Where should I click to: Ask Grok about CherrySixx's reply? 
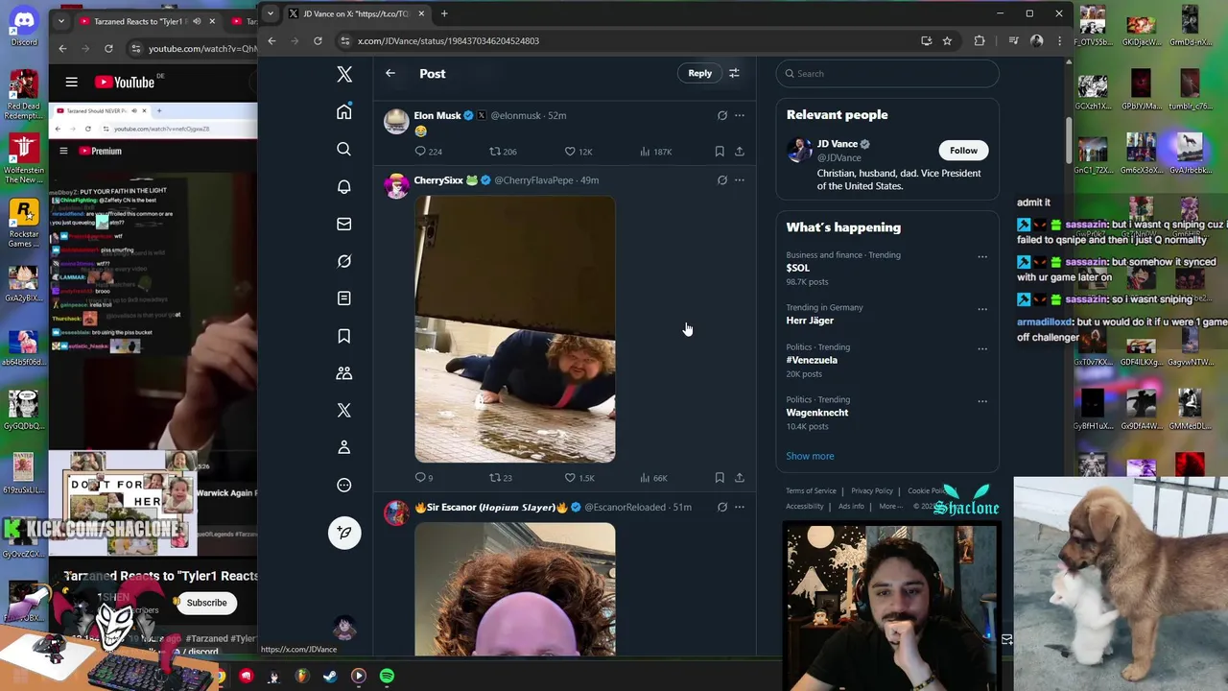pos(722,179)
